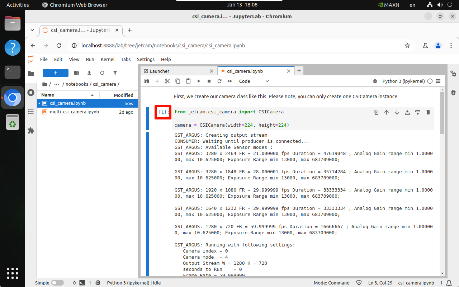The height and width of the screenshot is (287, 459).
Task: Toggle the Simple interface mode switch
Action: click(x=57, y=283)
